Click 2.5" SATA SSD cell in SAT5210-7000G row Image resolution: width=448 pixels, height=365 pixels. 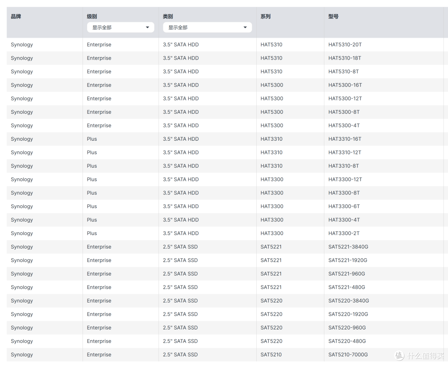[180, 355]
